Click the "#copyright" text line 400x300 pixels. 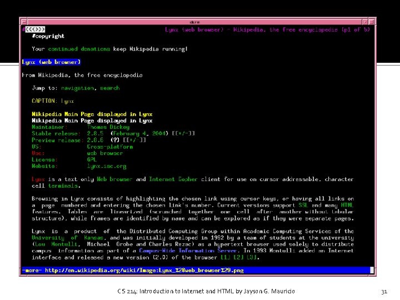click(48, 36)
